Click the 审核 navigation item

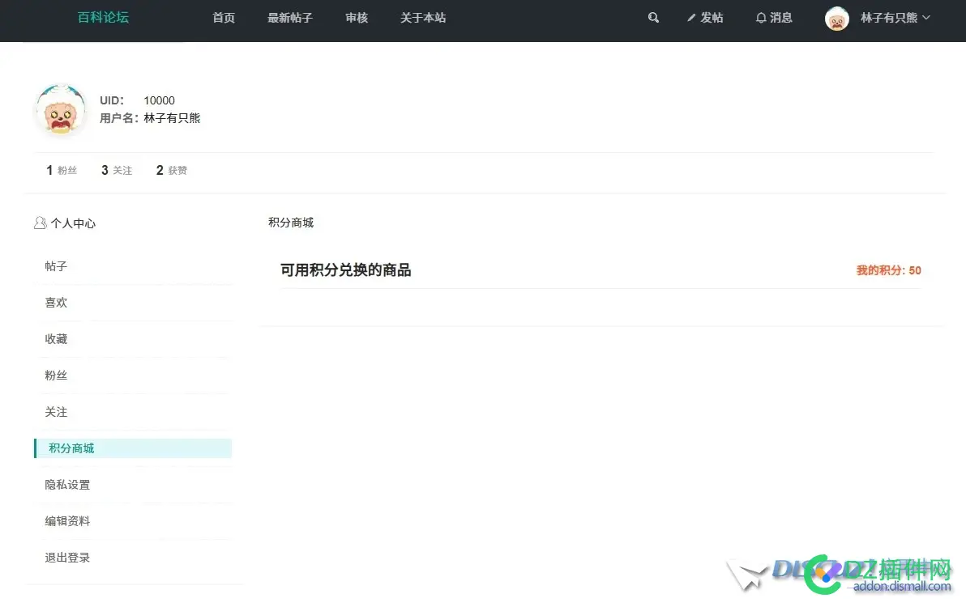357,17
